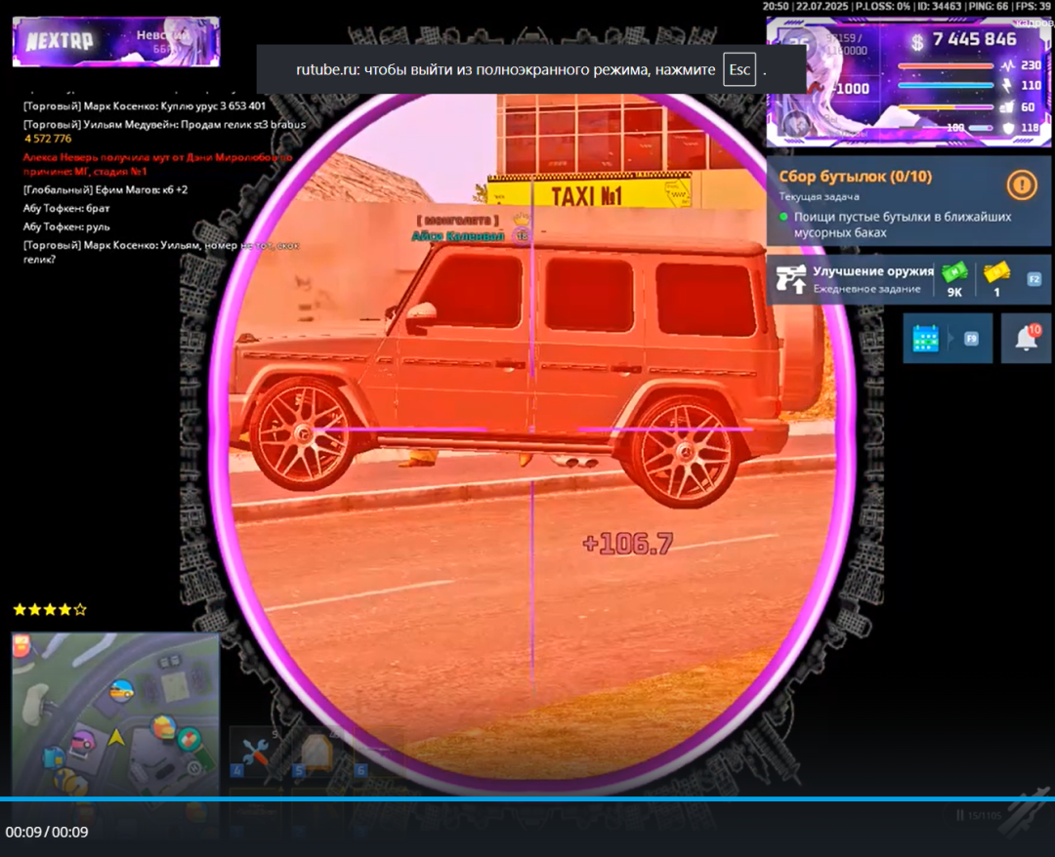Open the calendar events icon
The width and height of the screenshot is (1055, 857).
925,338
